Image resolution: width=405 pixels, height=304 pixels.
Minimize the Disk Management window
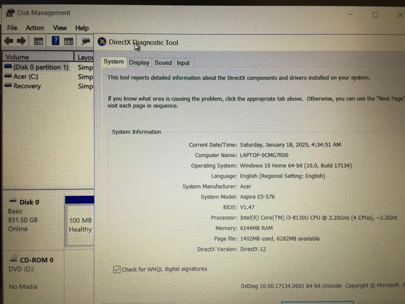tap(350, 14)
